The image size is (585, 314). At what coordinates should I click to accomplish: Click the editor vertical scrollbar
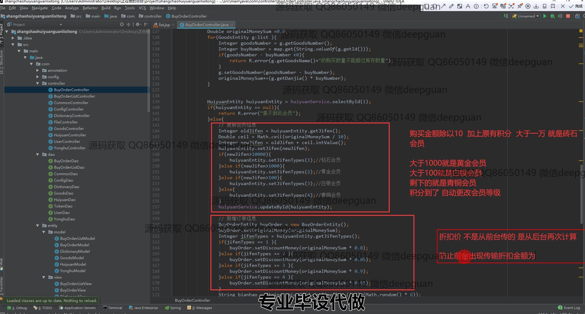(x=582, y=194)
